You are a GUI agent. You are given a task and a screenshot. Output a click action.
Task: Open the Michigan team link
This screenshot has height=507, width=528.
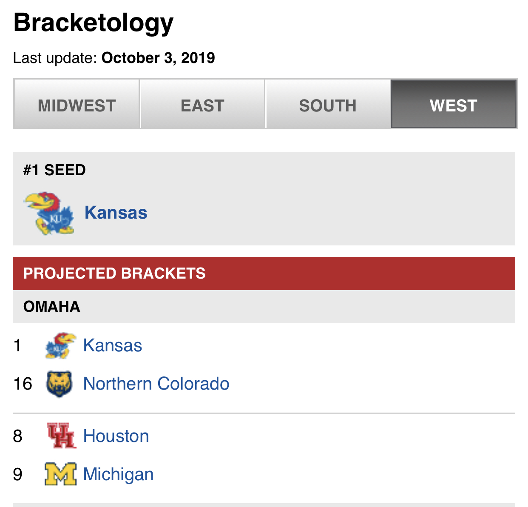tap(118, 474)
